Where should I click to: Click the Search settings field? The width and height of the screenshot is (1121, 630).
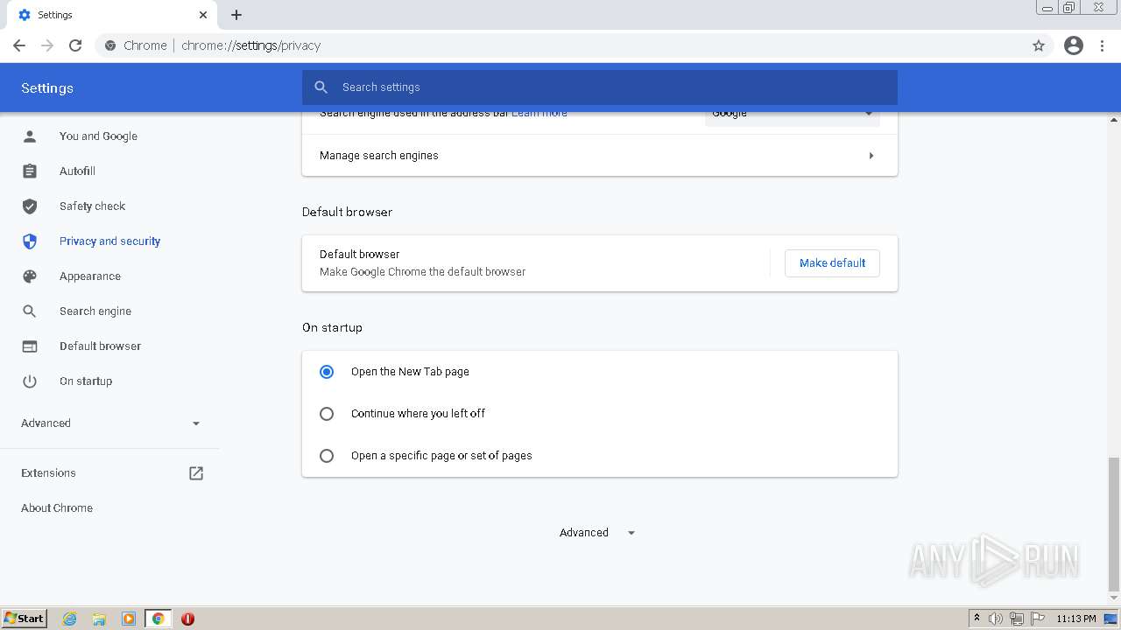click(x=600, y=87)
